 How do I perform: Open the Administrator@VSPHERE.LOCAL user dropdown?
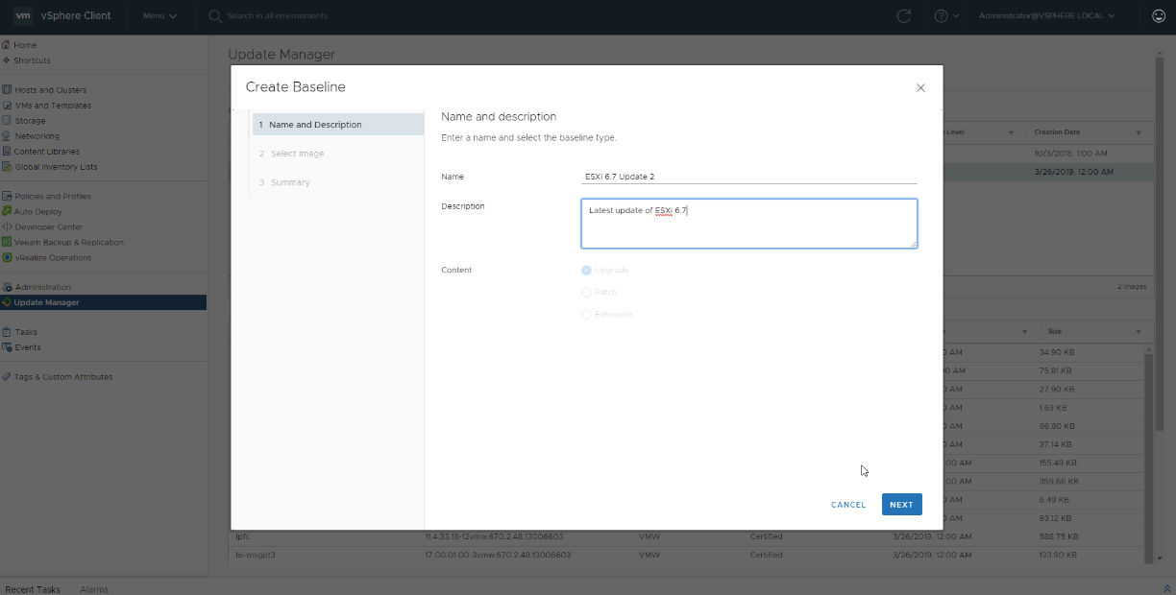click(x=1046, y=15)
